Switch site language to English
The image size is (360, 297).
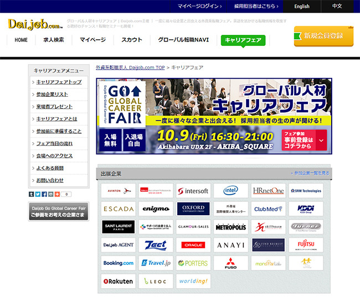coord(302,6)
